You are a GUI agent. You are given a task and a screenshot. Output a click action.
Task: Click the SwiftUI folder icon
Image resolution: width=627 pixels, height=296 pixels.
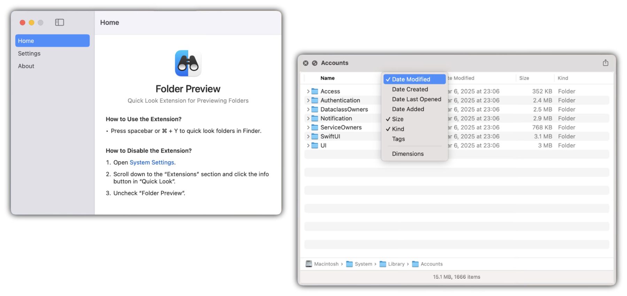[315, 137]
